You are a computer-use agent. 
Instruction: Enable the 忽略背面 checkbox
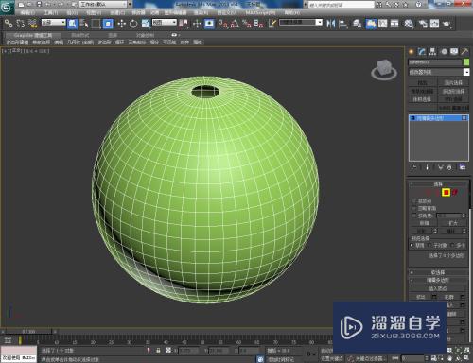(414, 208)
